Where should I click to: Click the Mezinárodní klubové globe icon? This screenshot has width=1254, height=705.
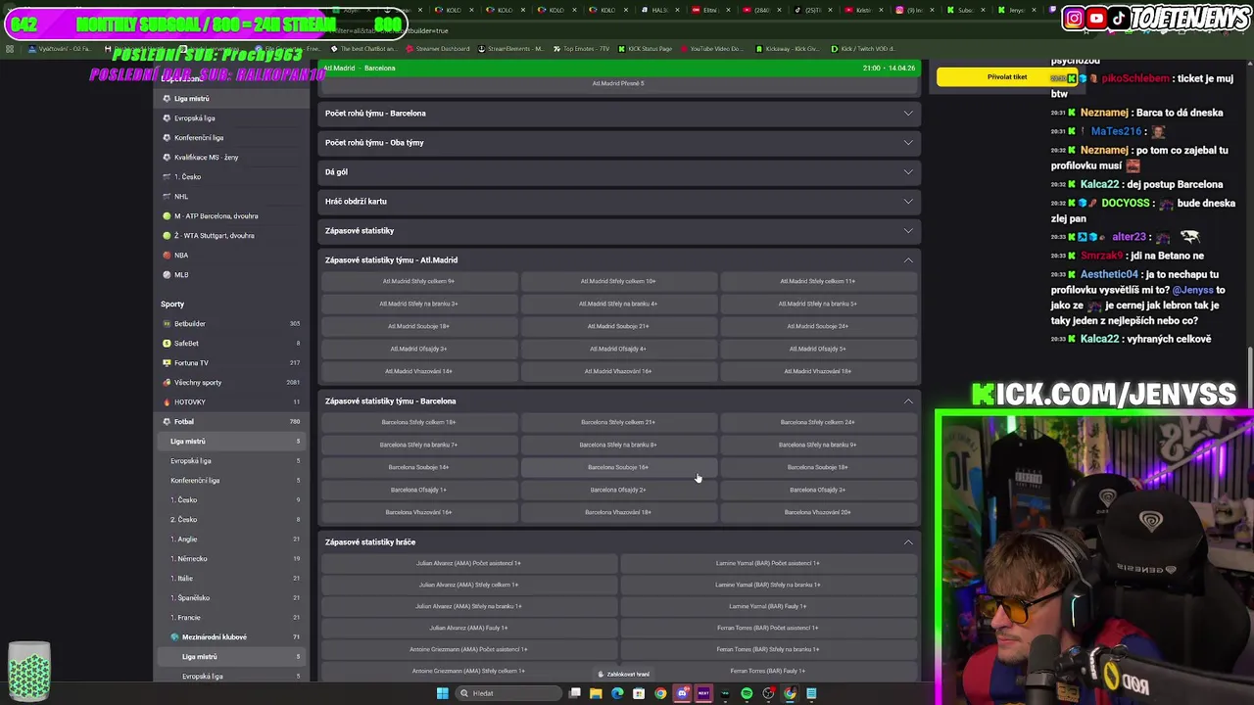(174, 637)
